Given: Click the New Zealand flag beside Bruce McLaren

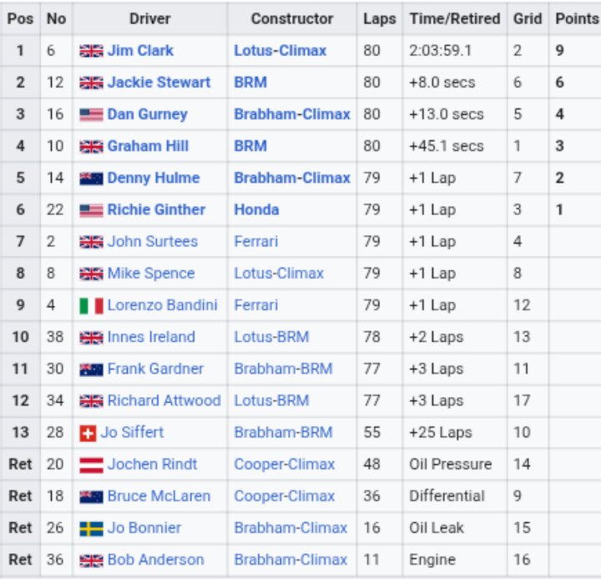Looking at the screenshot, I should click(x=91, y=496).
